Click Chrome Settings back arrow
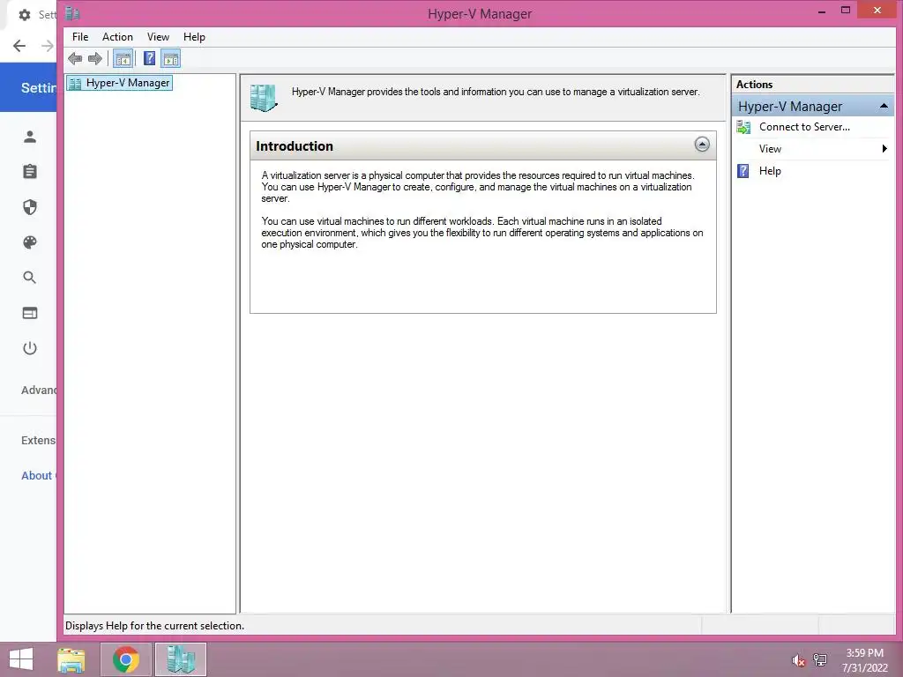The image size is (903, 677). click(19, 46)
